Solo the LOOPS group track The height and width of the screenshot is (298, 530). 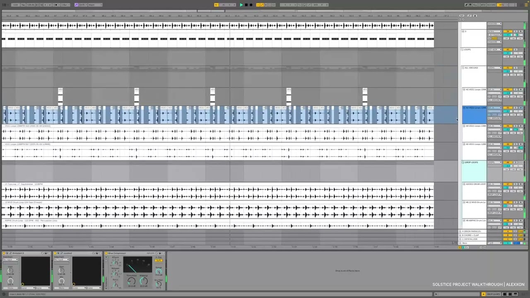[516, 50]
